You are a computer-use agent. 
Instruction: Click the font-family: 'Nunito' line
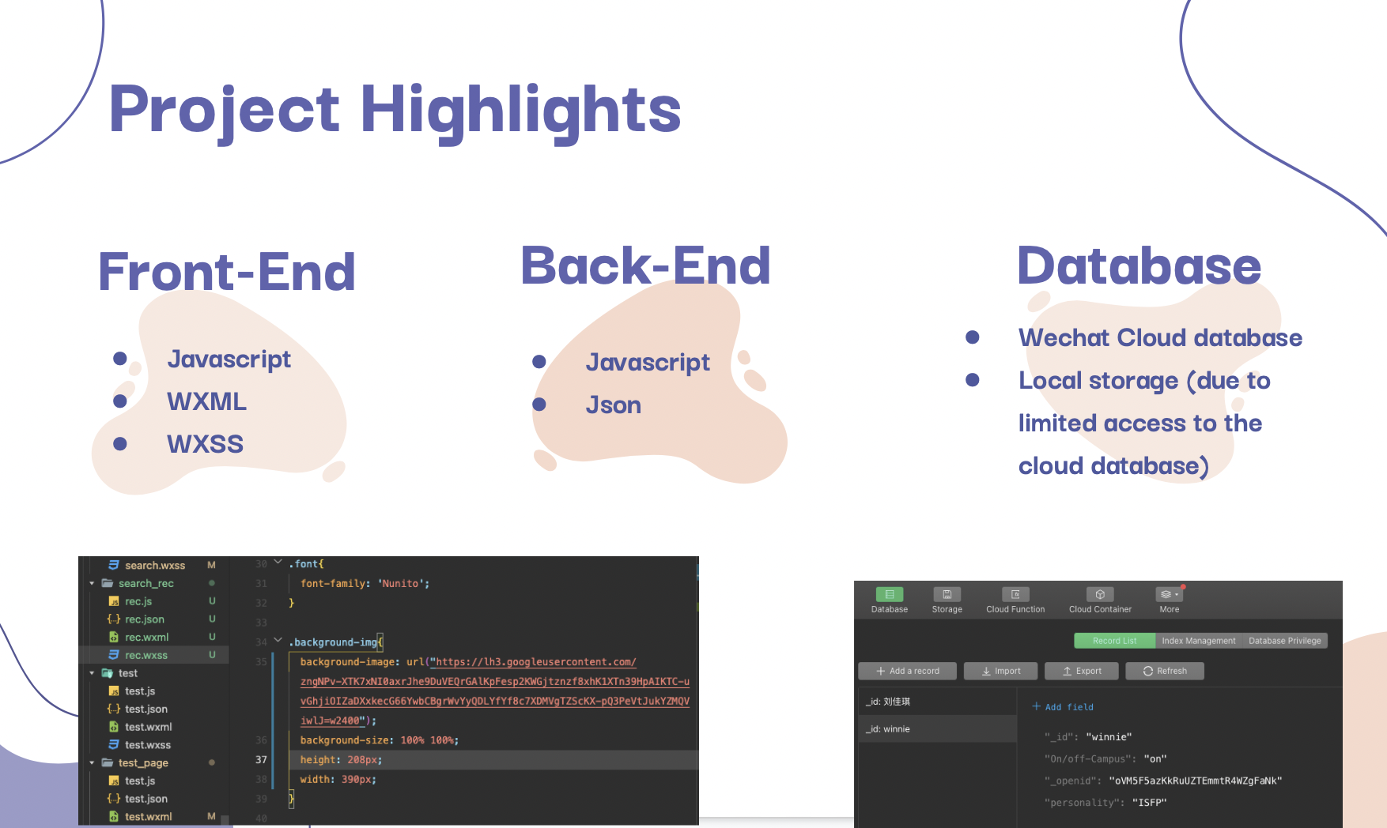365,584
